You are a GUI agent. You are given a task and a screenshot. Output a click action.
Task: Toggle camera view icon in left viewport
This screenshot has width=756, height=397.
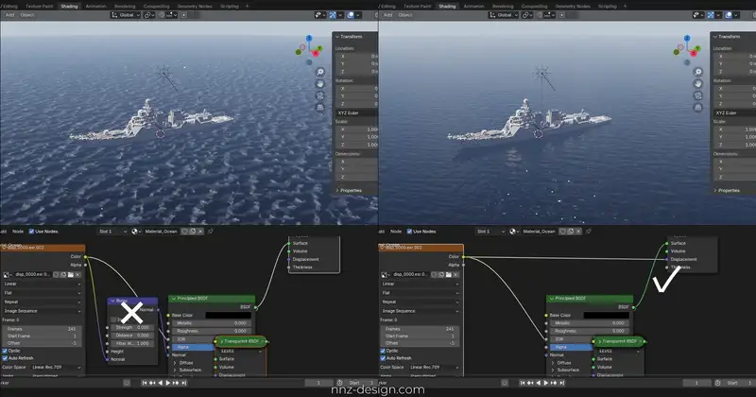click(x=321, y=97)
